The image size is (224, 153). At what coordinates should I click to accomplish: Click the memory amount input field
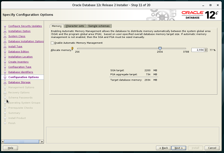(197, 50)
